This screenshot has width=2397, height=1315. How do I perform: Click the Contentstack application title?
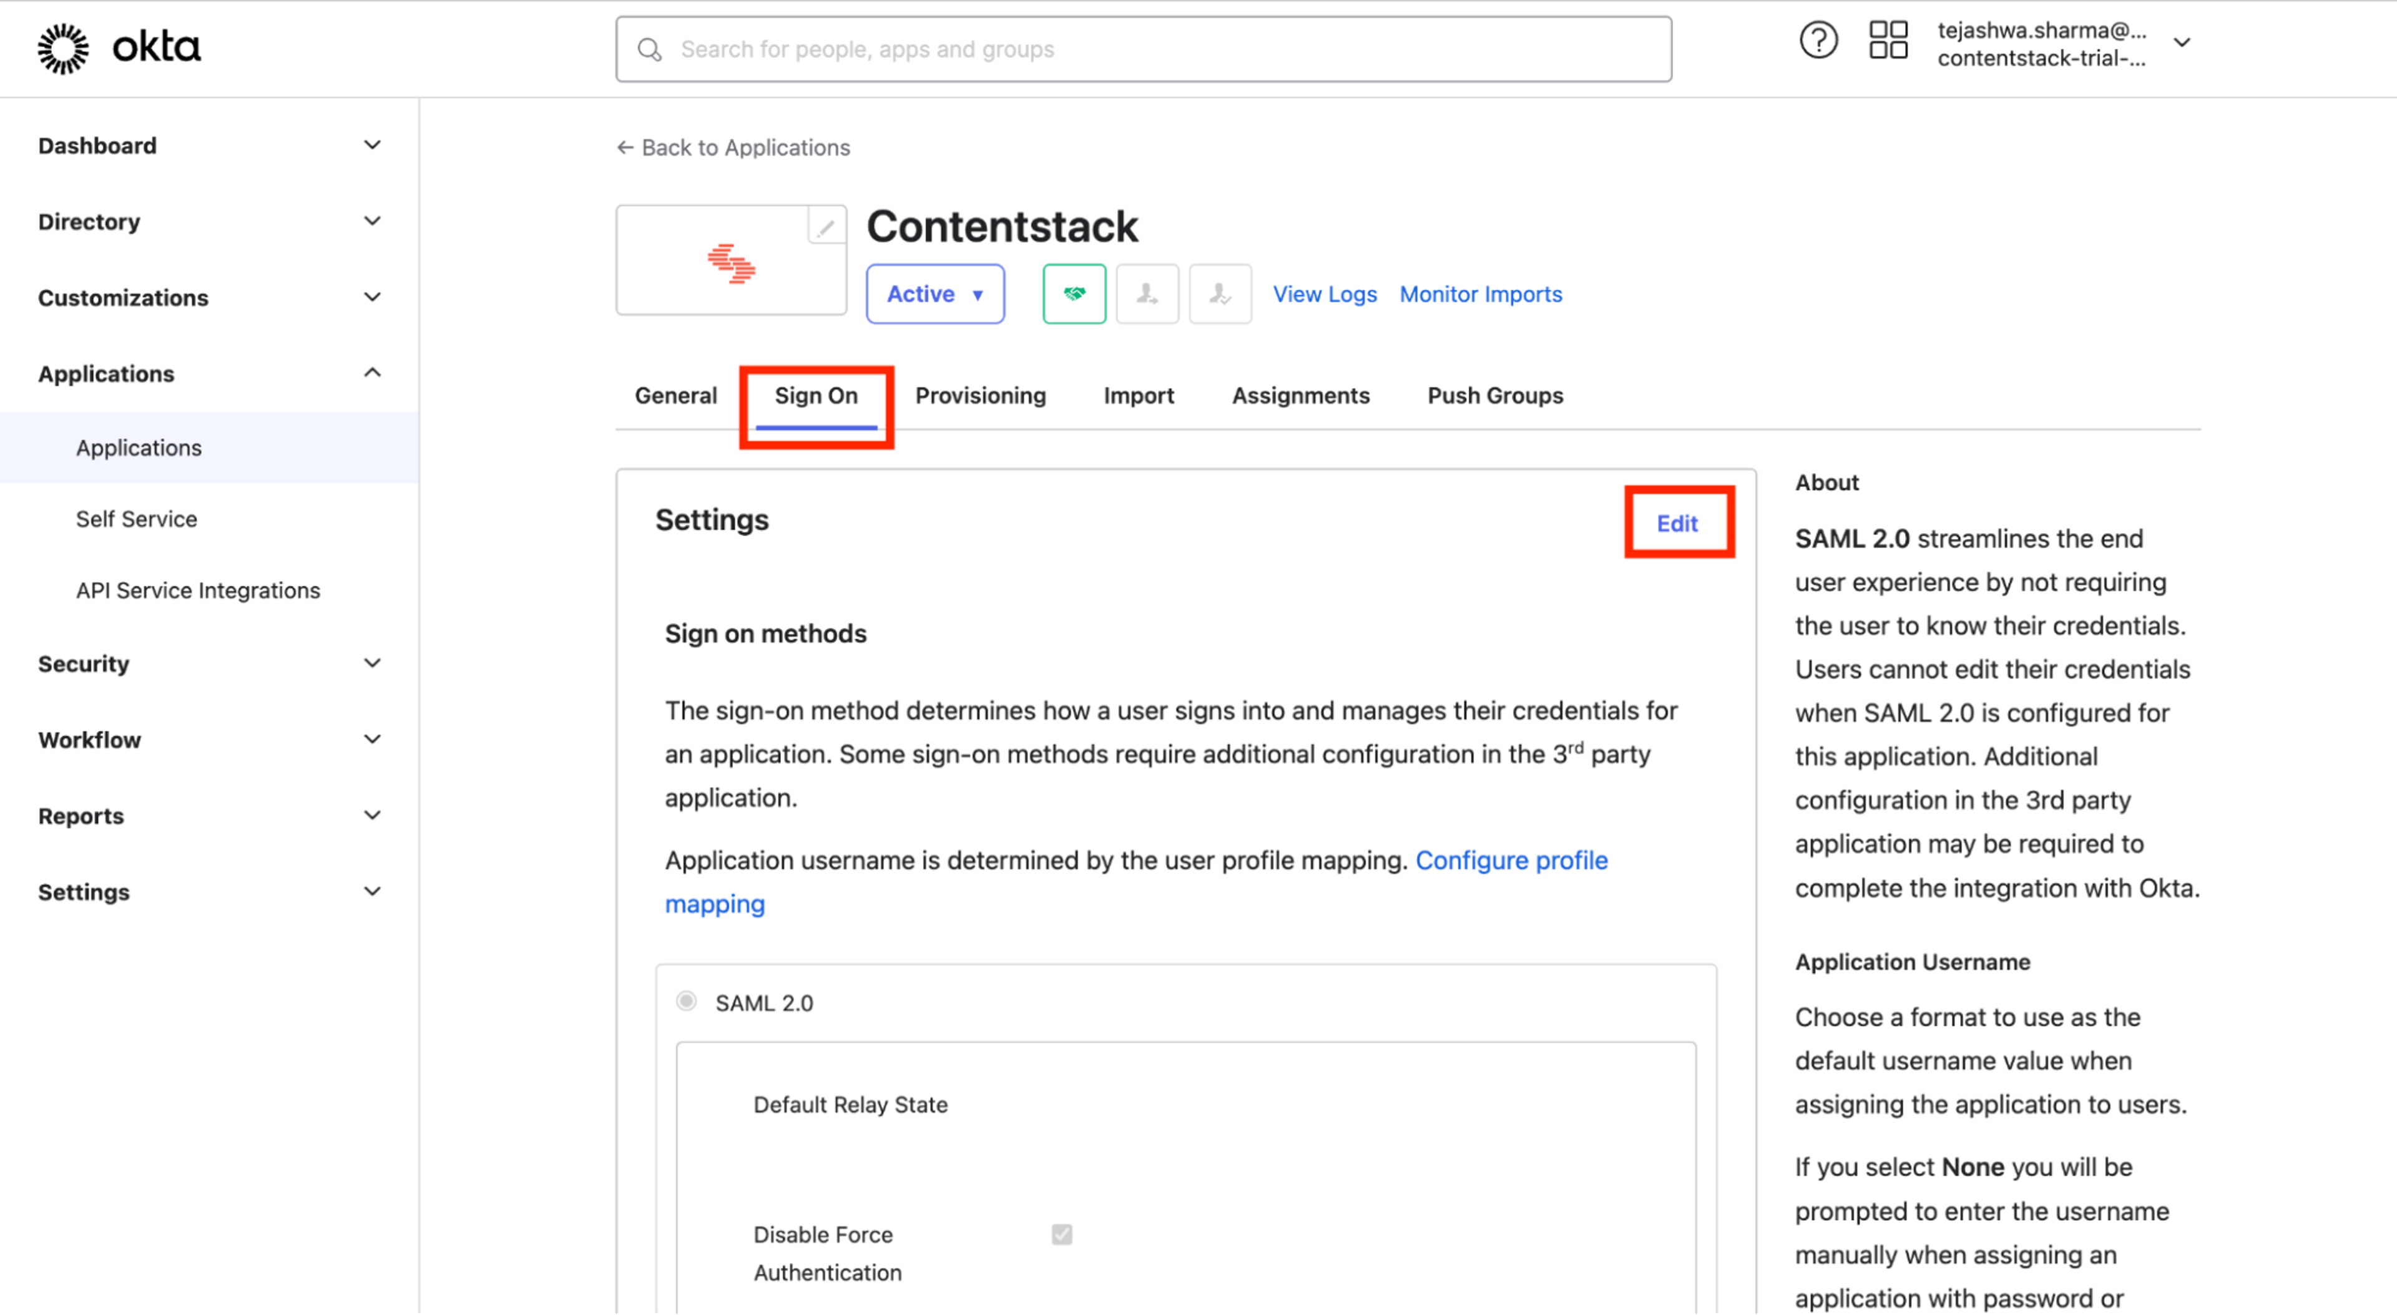click(x=1002, y=226)
